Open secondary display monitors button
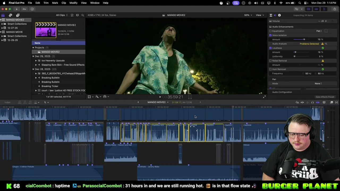 [297, 9]
